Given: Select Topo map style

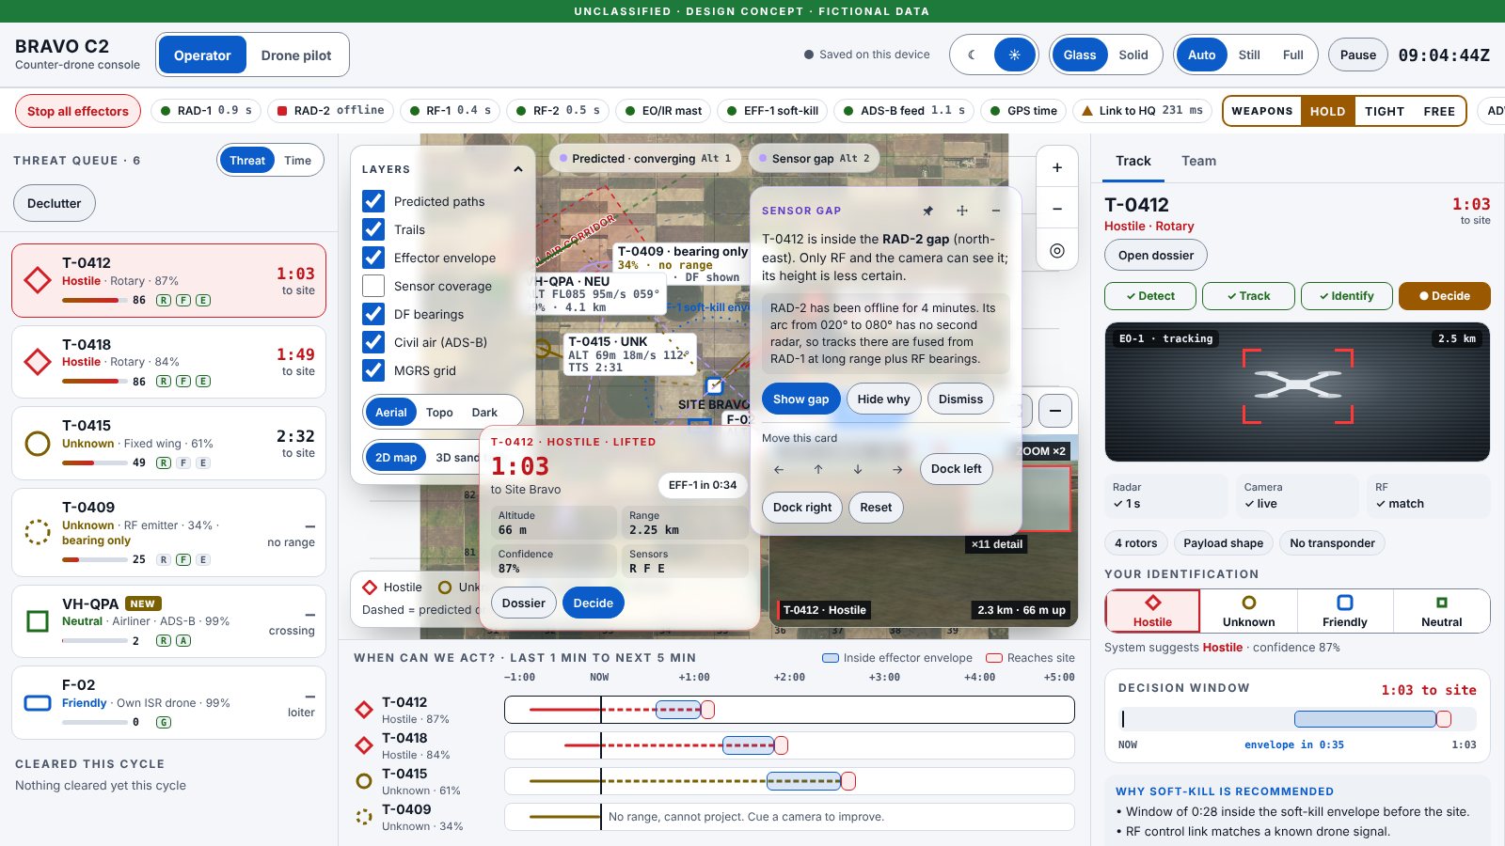Looking at the screenshot, I should 439,412.
